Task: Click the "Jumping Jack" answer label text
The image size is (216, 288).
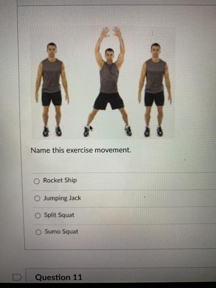Action: (62, 198)
